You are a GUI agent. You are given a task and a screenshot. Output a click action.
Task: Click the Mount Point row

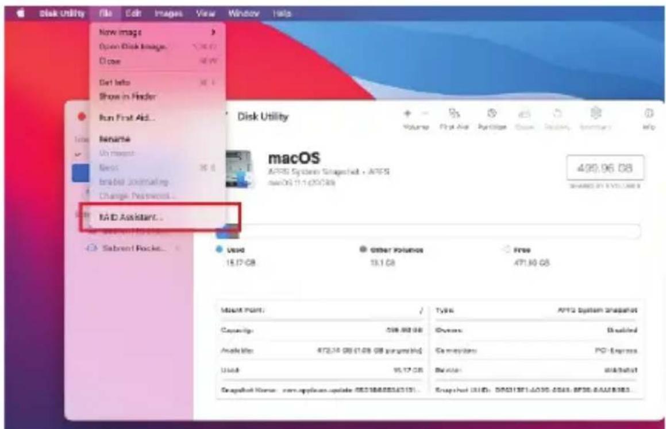tap(322, 310)
